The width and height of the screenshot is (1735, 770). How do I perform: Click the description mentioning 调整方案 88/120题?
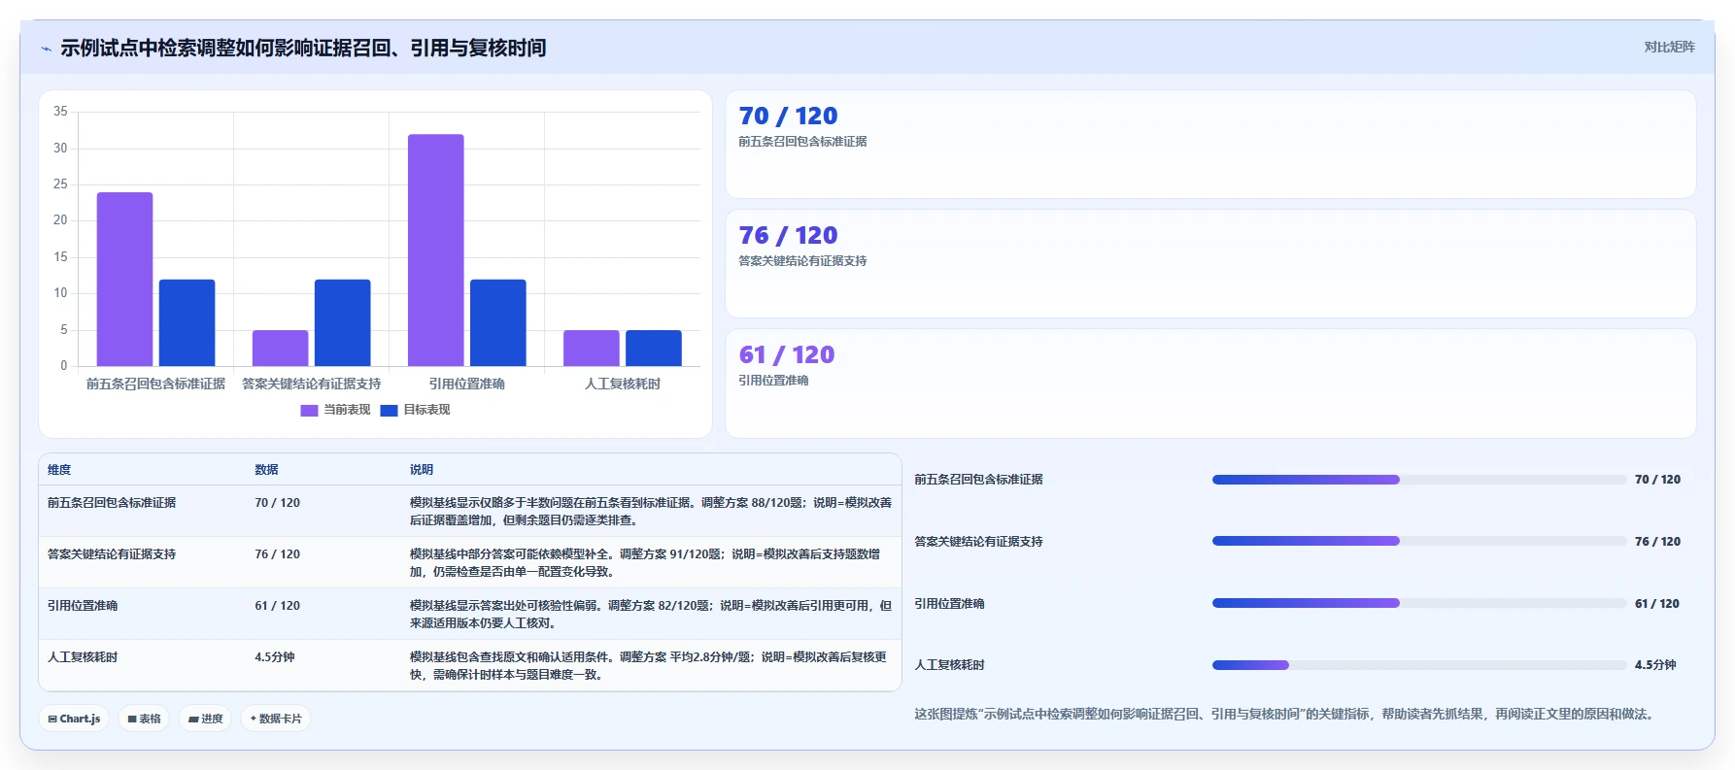click(651, 512)
